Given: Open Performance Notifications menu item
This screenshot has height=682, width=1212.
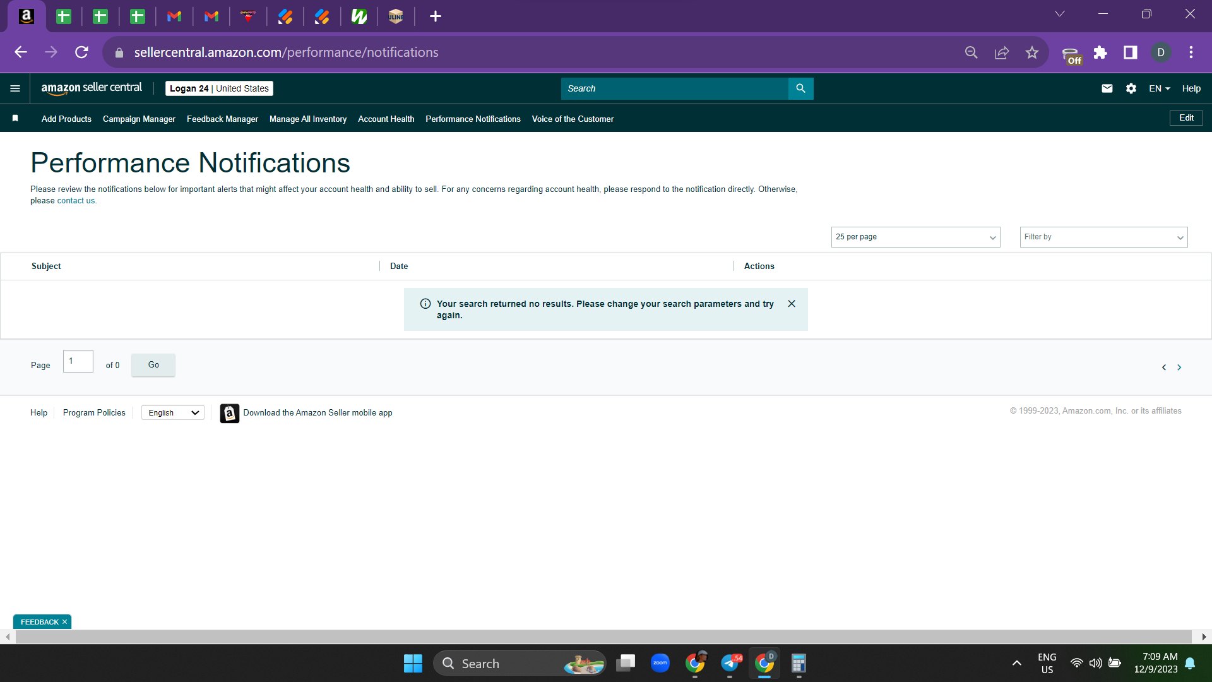Looking at the screenshot, I should pyautogui.click(x=473, y=119).
